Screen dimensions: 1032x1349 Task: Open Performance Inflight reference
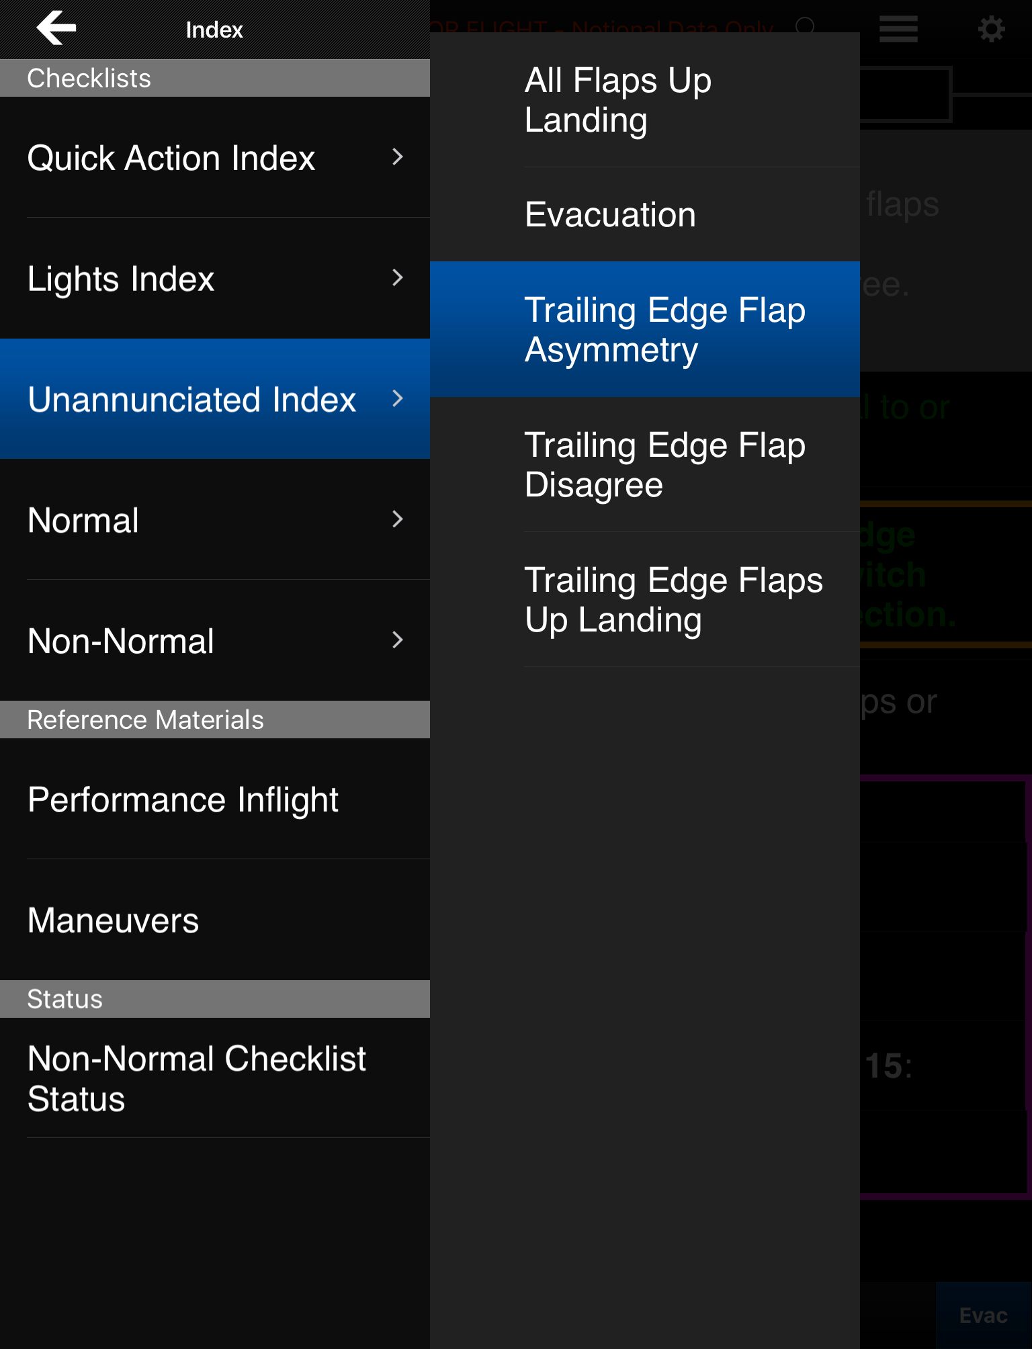pos(183,799)
